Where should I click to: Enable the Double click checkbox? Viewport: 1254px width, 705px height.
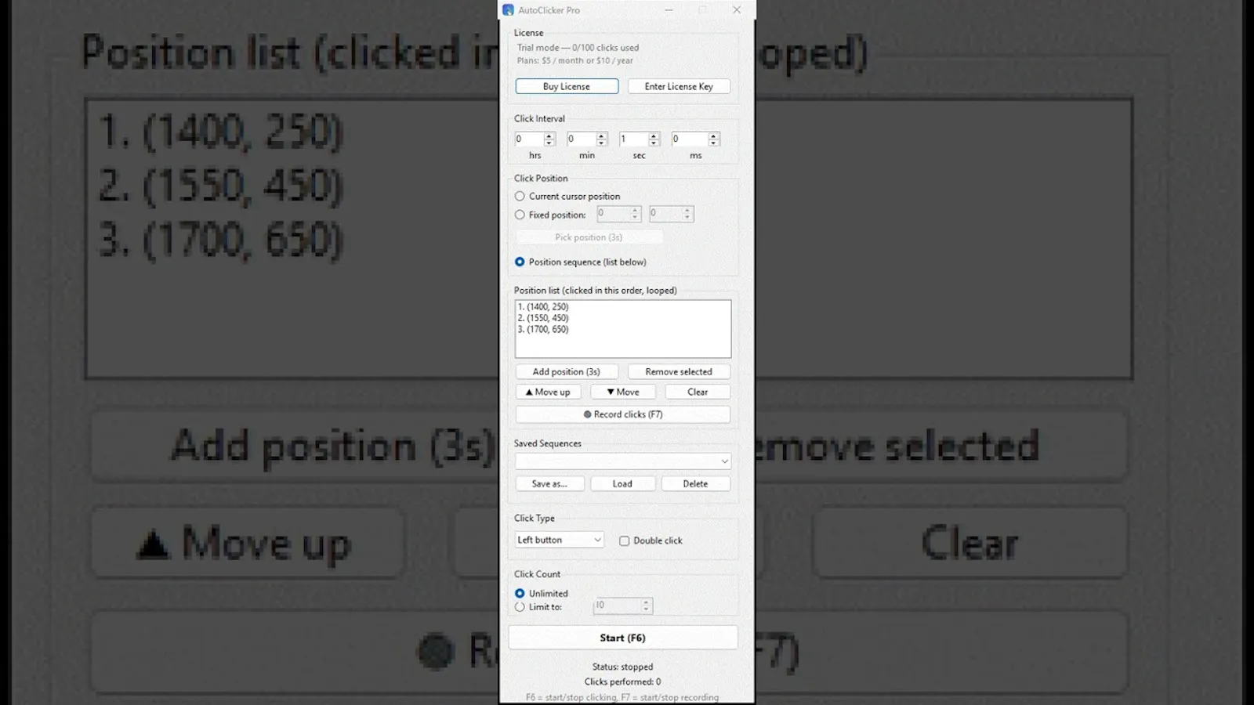(x=624, y=540)
